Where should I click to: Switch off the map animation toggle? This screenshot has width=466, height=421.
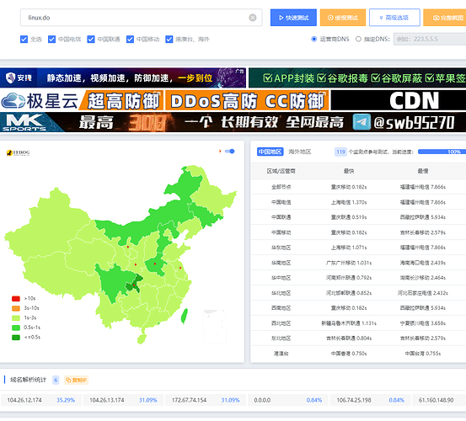click(x=230, y=152)
